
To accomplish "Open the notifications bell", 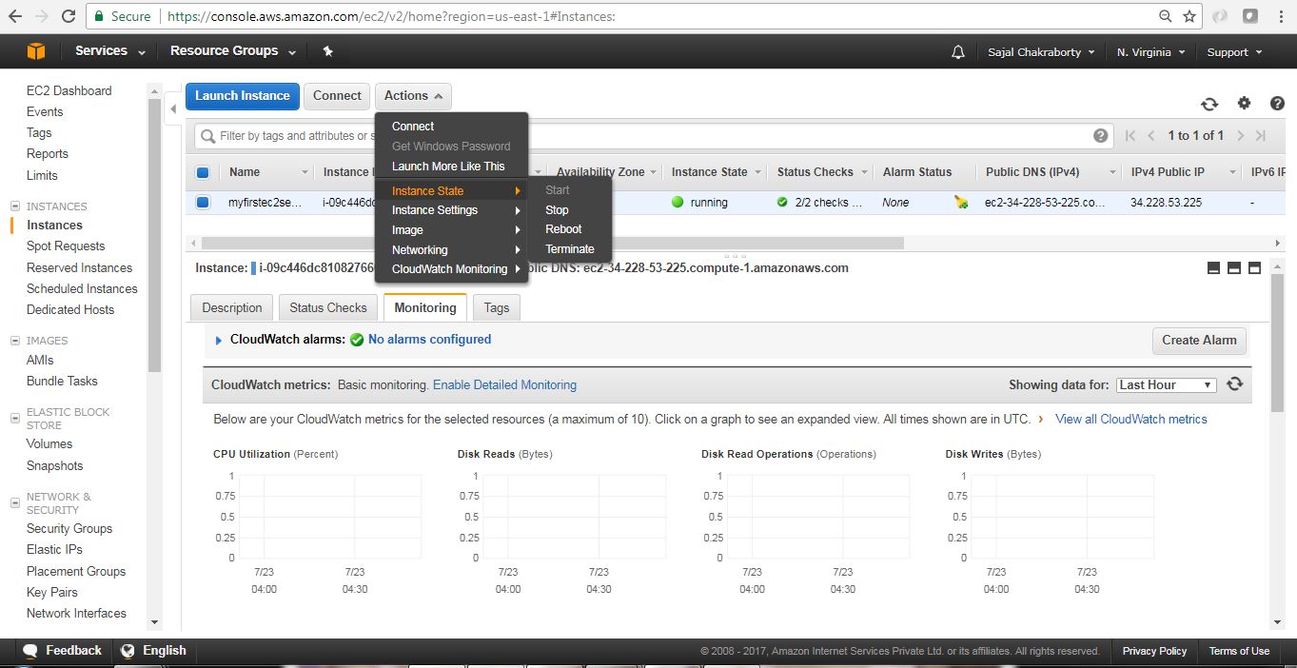I will pyautogui.click(x=957, y=49).
